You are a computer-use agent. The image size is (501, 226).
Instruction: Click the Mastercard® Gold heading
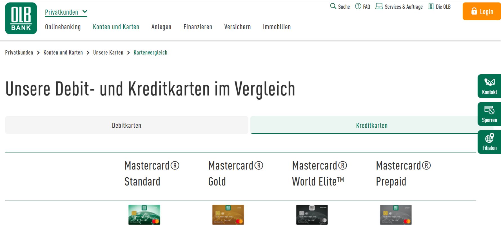[x=236, y=173]
